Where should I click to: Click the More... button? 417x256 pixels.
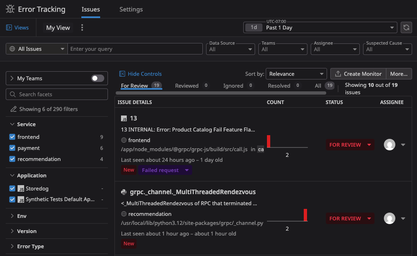pos(399,74)
